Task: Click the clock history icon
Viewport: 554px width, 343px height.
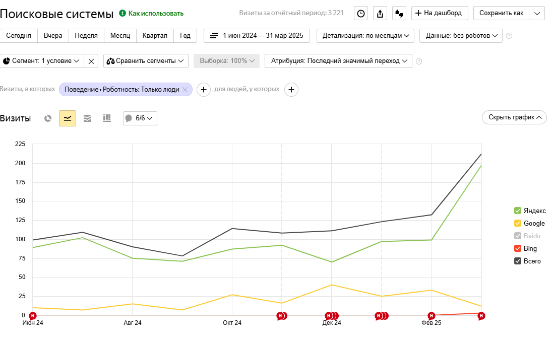Action: coord(361,14)
